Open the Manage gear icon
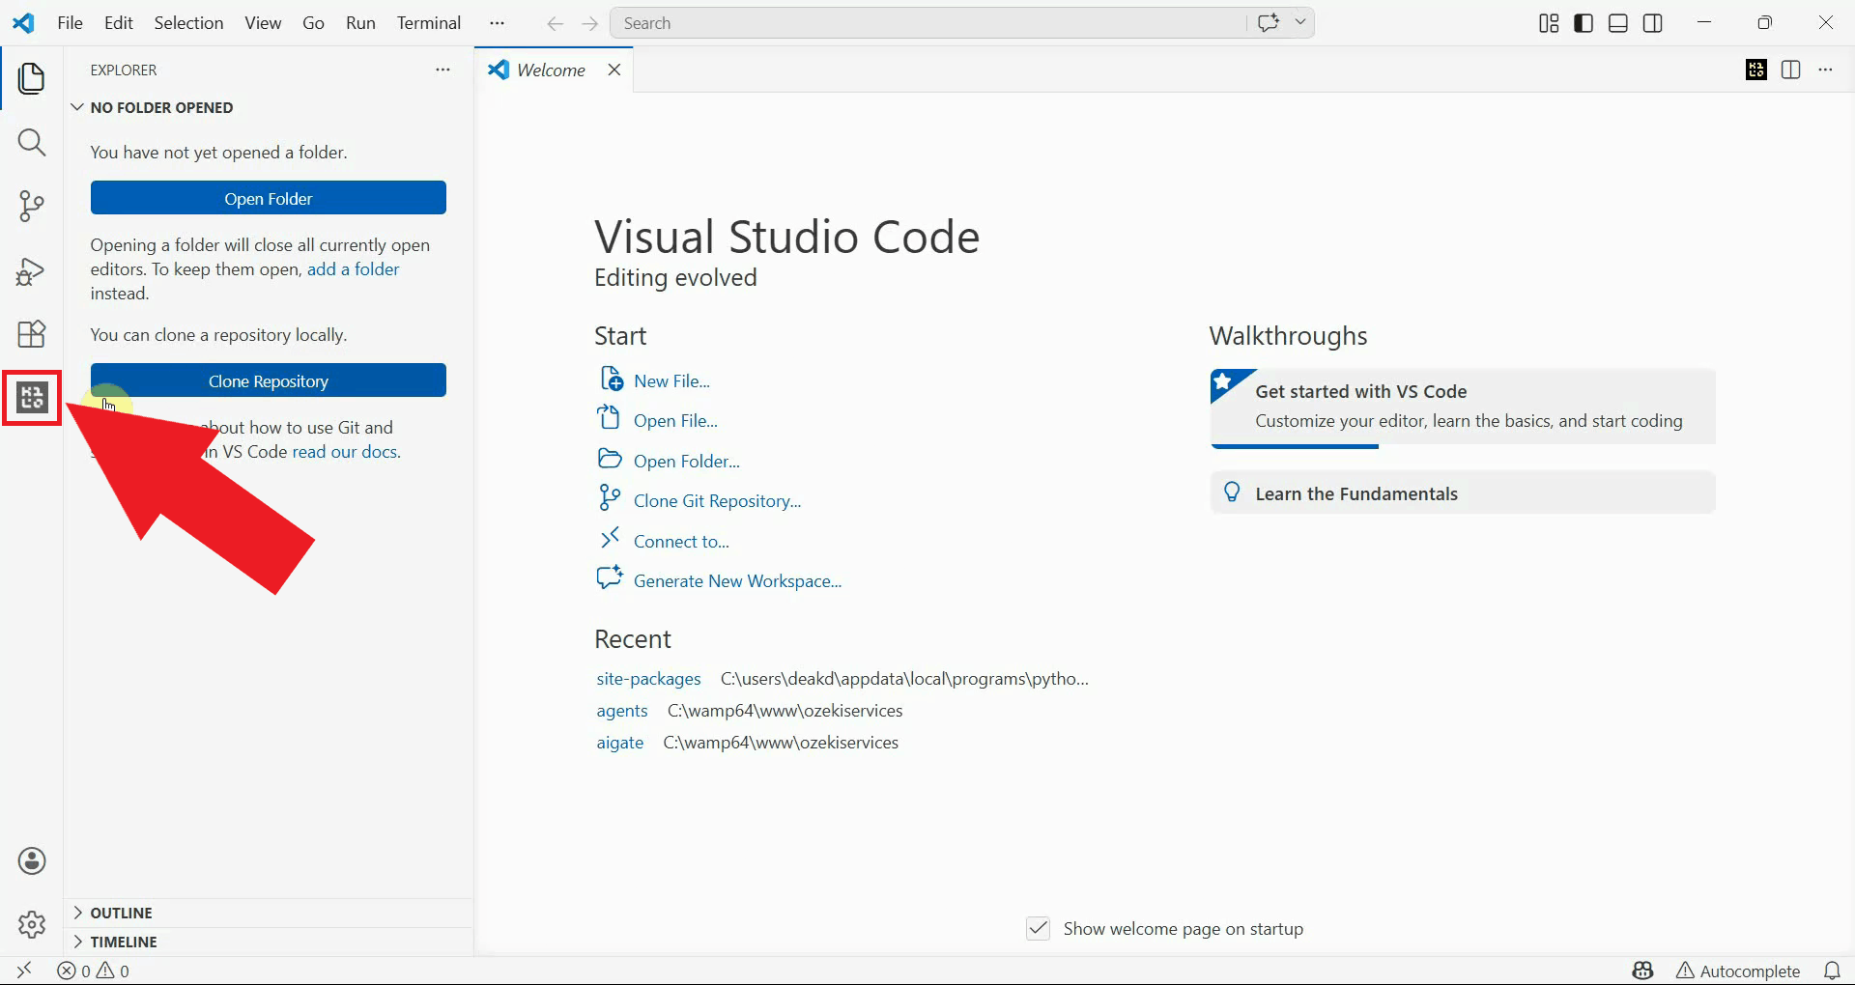Viewport: 1855px width, 985px height. (32, 924)
